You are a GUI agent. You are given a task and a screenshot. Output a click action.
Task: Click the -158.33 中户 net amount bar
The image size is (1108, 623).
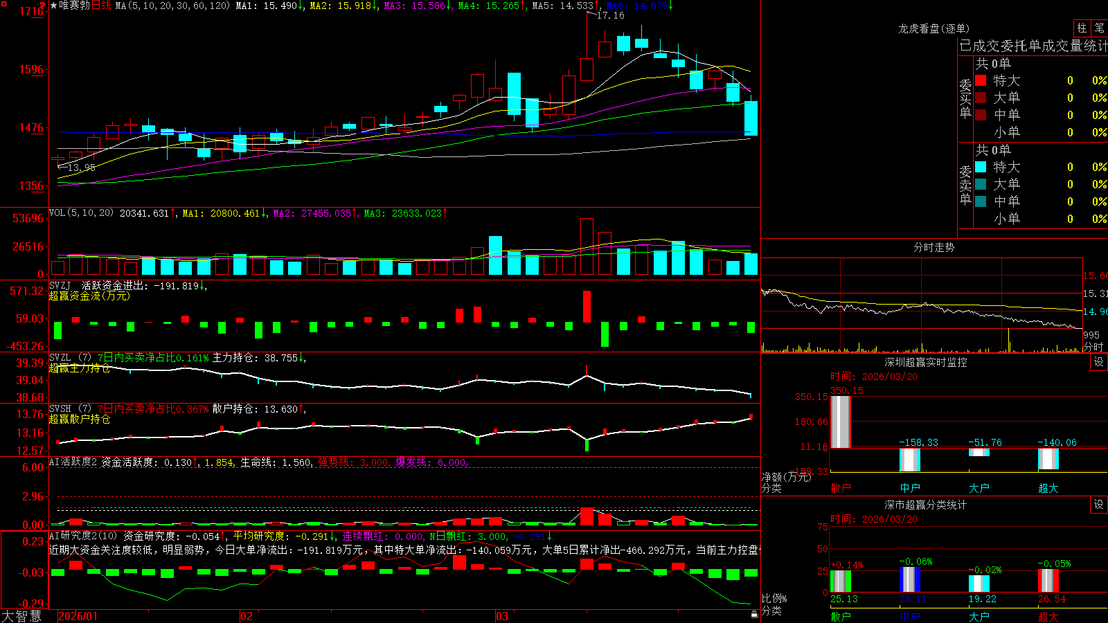[x=910, y=460]
